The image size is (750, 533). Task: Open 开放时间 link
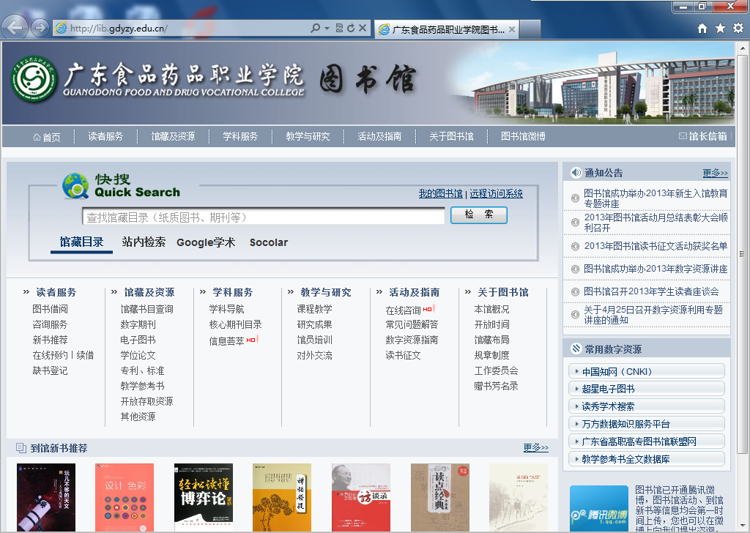pyautogui.click(x=491, y=324)
